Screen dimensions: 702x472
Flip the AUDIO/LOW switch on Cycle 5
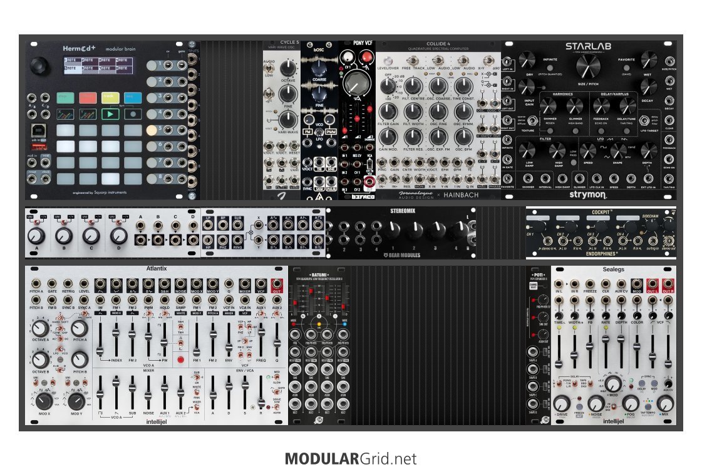(269, 68)
